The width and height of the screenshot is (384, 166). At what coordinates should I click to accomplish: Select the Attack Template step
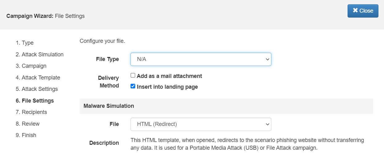(38, 78)
